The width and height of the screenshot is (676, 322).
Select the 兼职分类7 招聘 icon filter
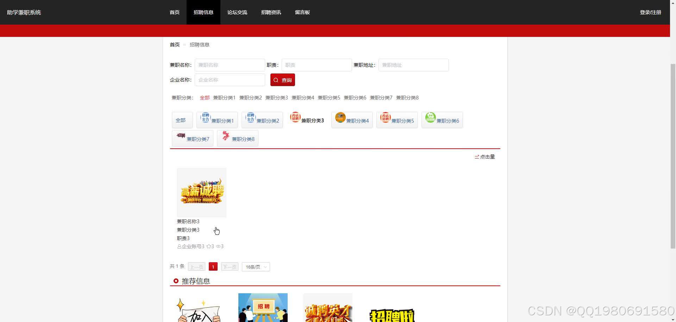pos(192,138)
